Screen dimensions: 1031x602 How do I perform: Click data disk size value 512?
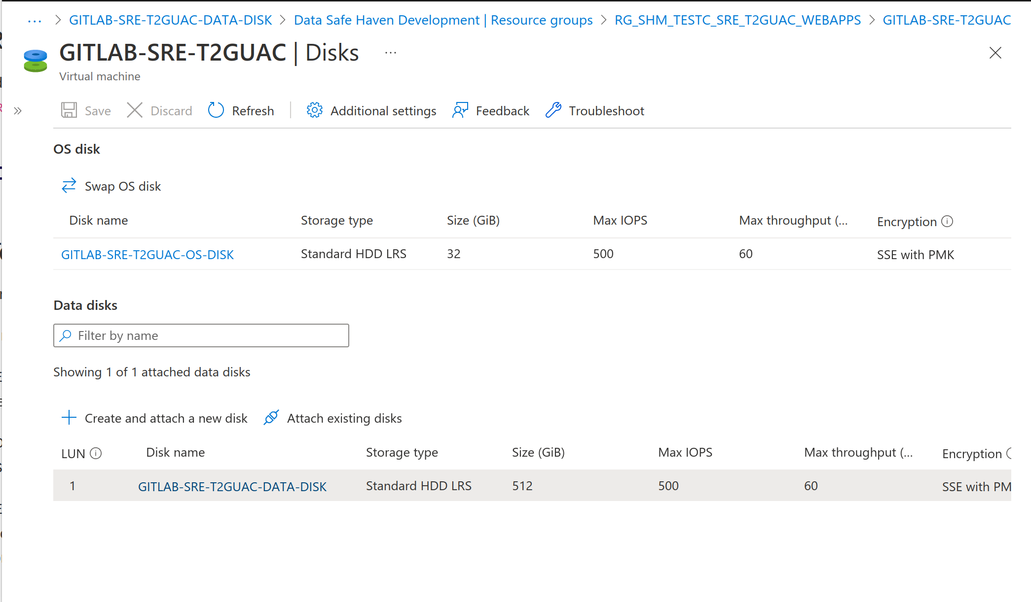click(x=522, y=486)
